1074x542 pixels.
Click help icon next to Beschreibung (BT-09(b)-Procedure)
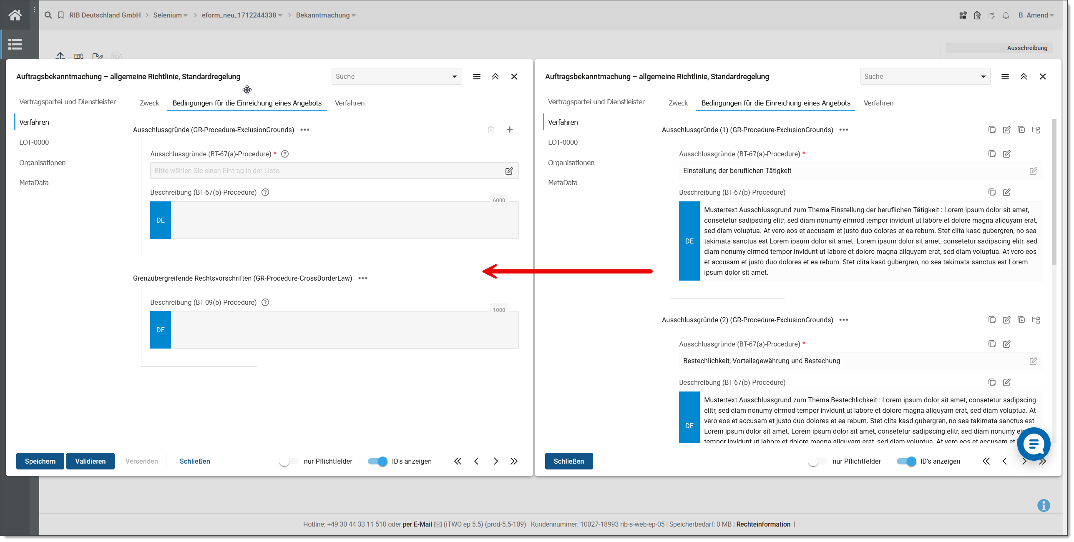tap(265, 302)
